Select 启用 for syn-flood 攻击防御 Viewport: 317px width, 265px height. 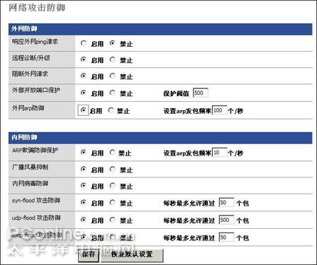[84, 202]
